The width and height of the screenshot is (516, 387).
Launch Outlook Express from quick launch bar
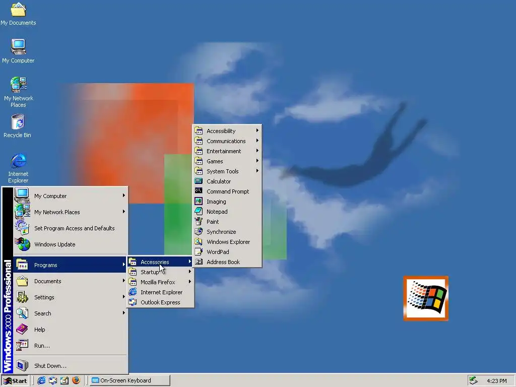(x=53, y=380)
